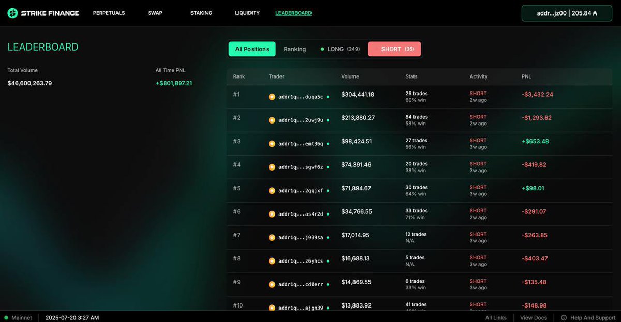The height and width of the screenshot is (322, 621).
Task: Click volume value $98,424.51
Action: (x=357, y=141)
